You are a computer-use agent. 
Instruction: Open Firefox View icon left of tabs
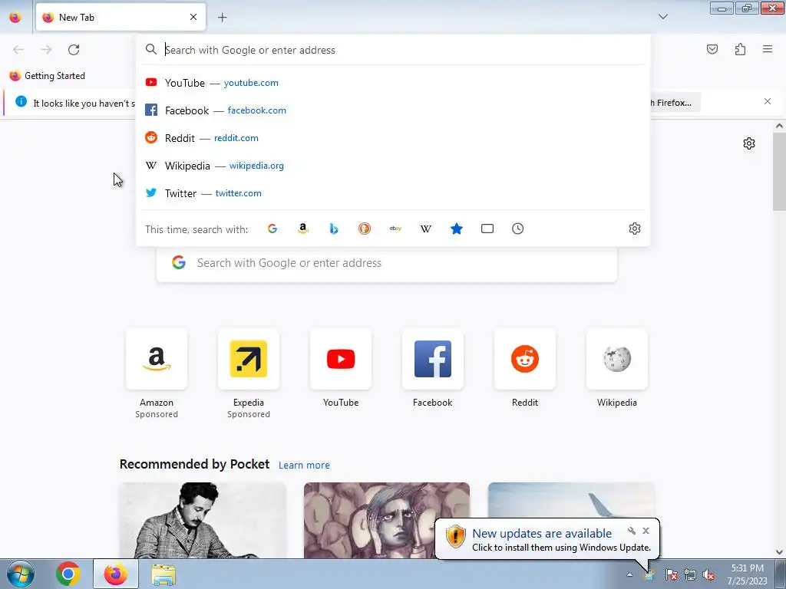click(x=15, y=17)
